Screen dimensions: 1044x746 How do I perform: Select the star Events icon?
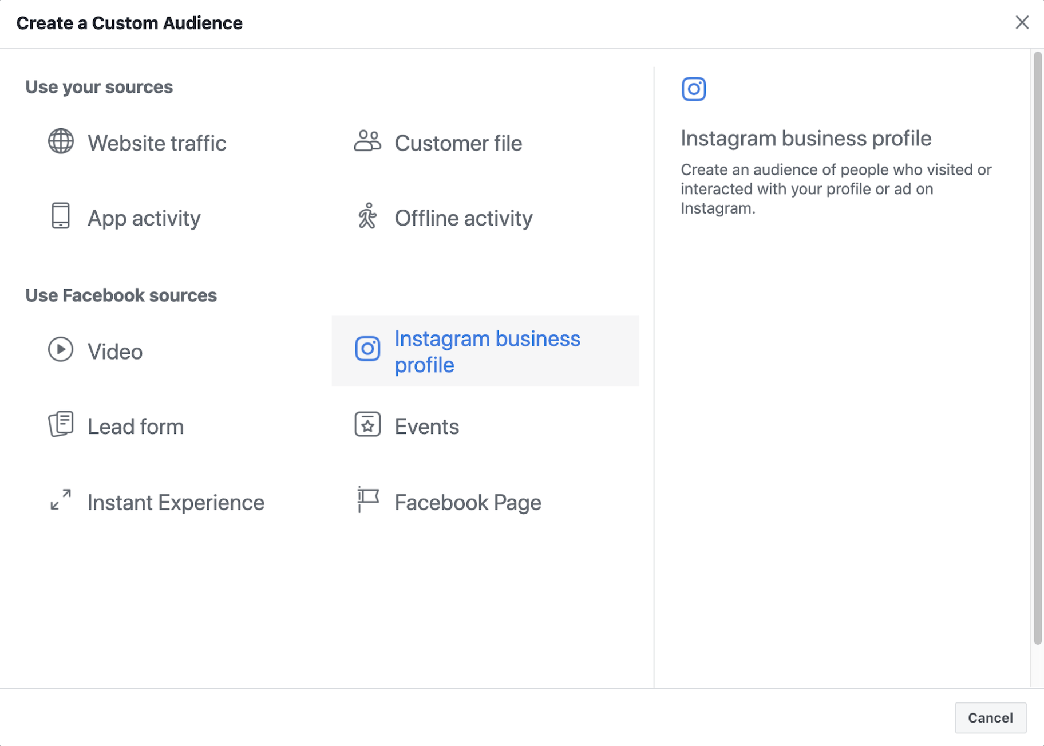coord(367,425)
